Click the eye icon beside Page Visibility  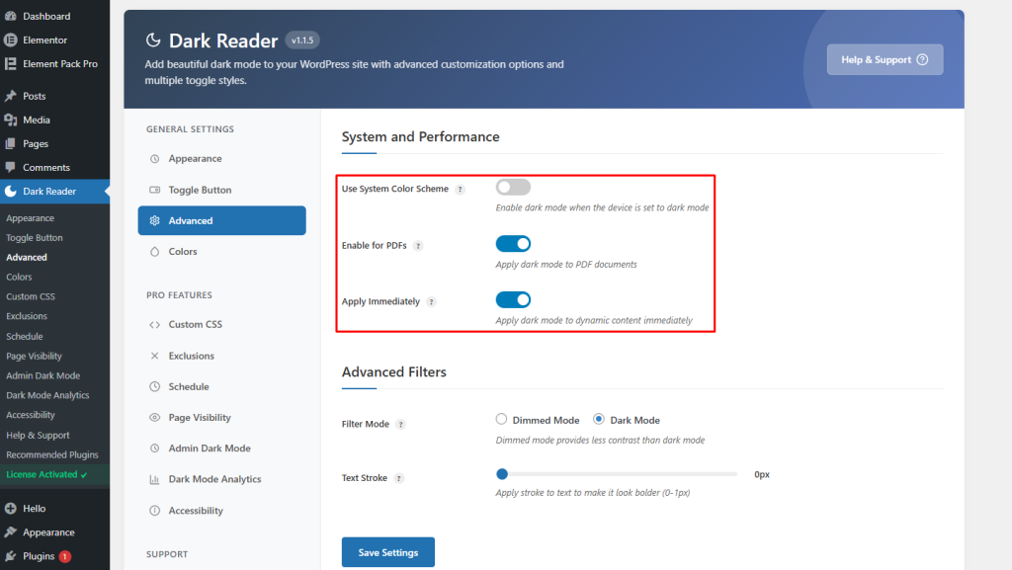pos(154,418)
